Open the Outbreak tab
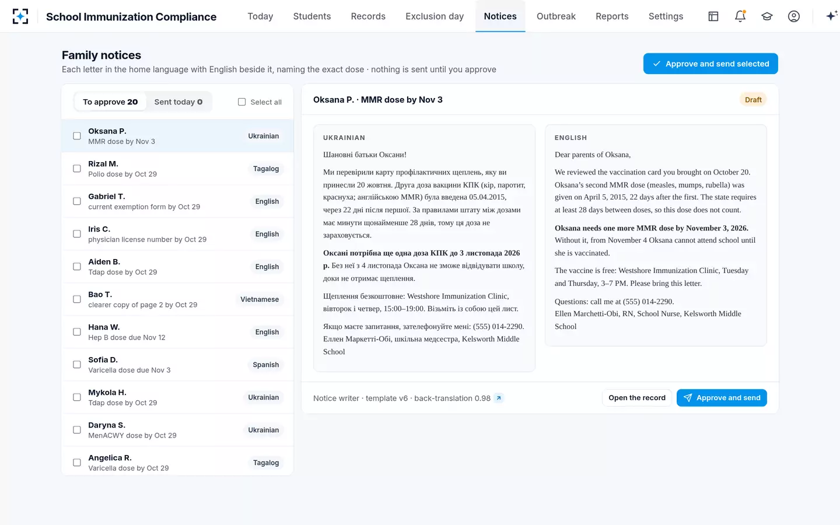 click(x=556, y=16)
